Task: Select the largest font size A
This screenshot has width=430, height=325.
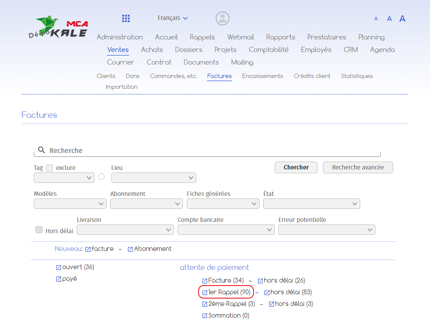Action: 402,18
